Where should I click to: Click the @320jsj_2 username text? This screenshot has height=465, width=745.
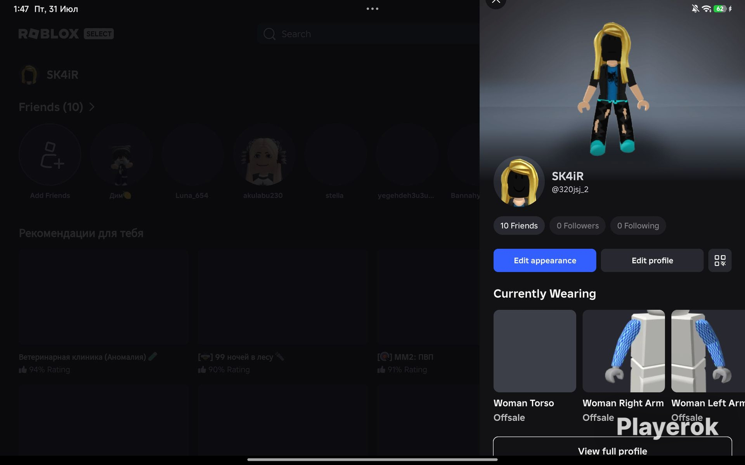coord(570,190)
